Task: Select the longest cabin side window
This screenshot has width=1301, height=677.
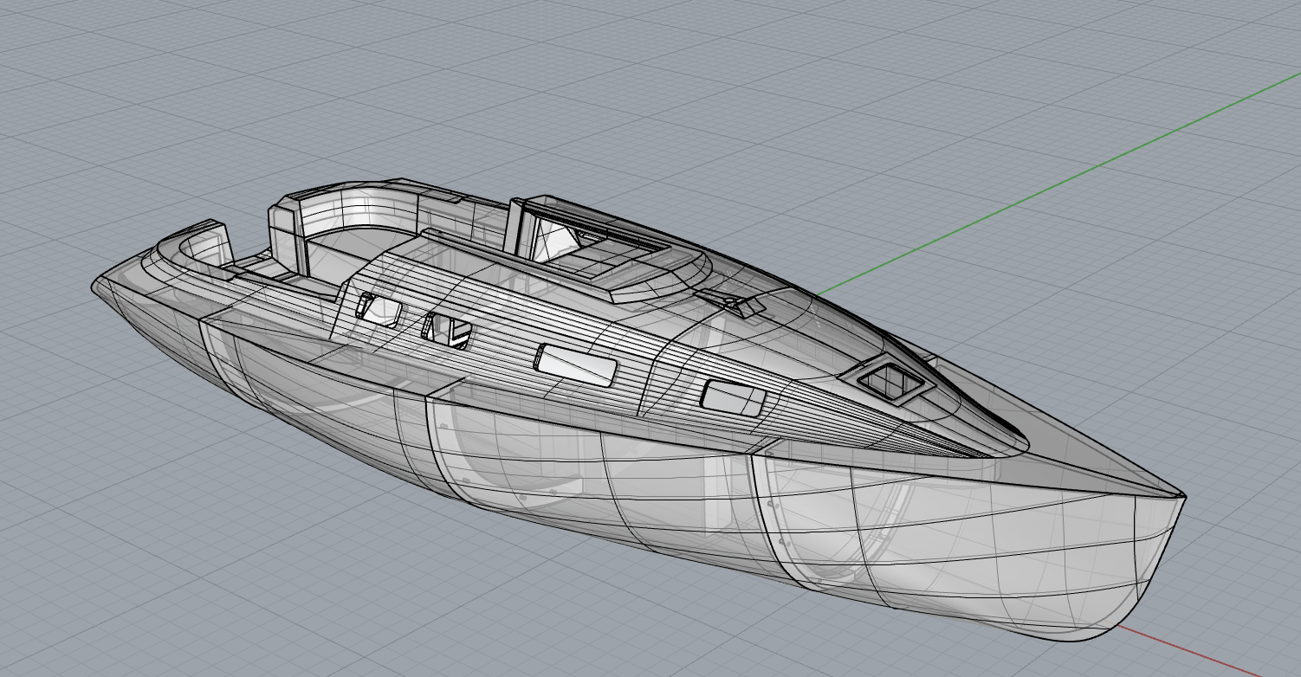Action: (576, 365)
